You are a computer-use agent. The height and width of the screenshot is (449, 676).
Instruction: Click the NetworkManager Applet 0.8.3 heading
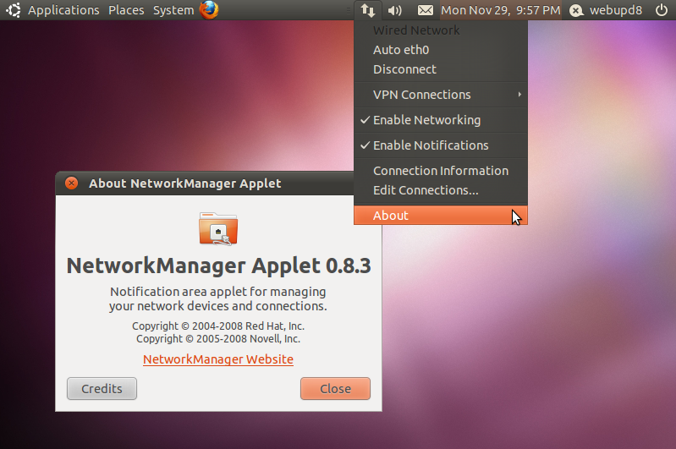pyautogui.click(x=218, y=266)
